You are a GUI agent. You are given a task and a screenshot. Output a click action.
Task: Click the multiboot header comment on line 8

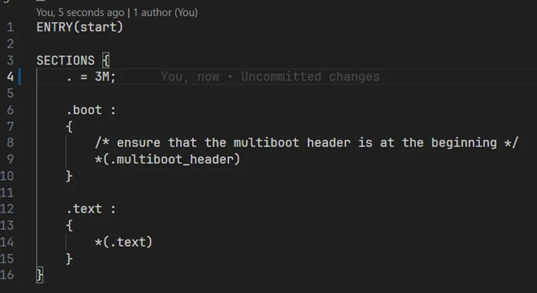pyautogui.click(x=307, y=143)
